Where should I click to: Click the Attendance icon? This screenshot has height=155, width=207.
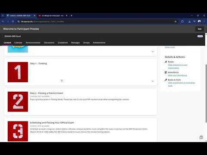coord(166,72)
